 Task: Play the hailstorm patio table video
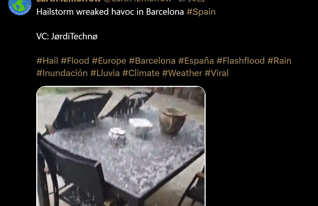pos(121,146)
